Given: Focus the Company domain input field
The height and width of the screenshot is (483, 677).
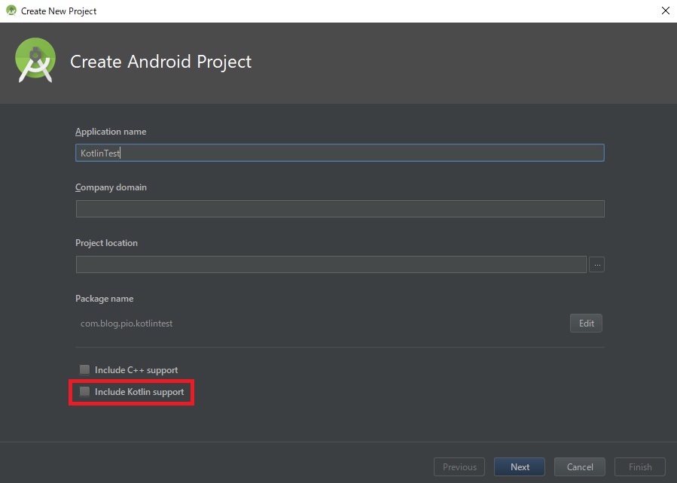Looking at the screenshot, I should [340, 208].
